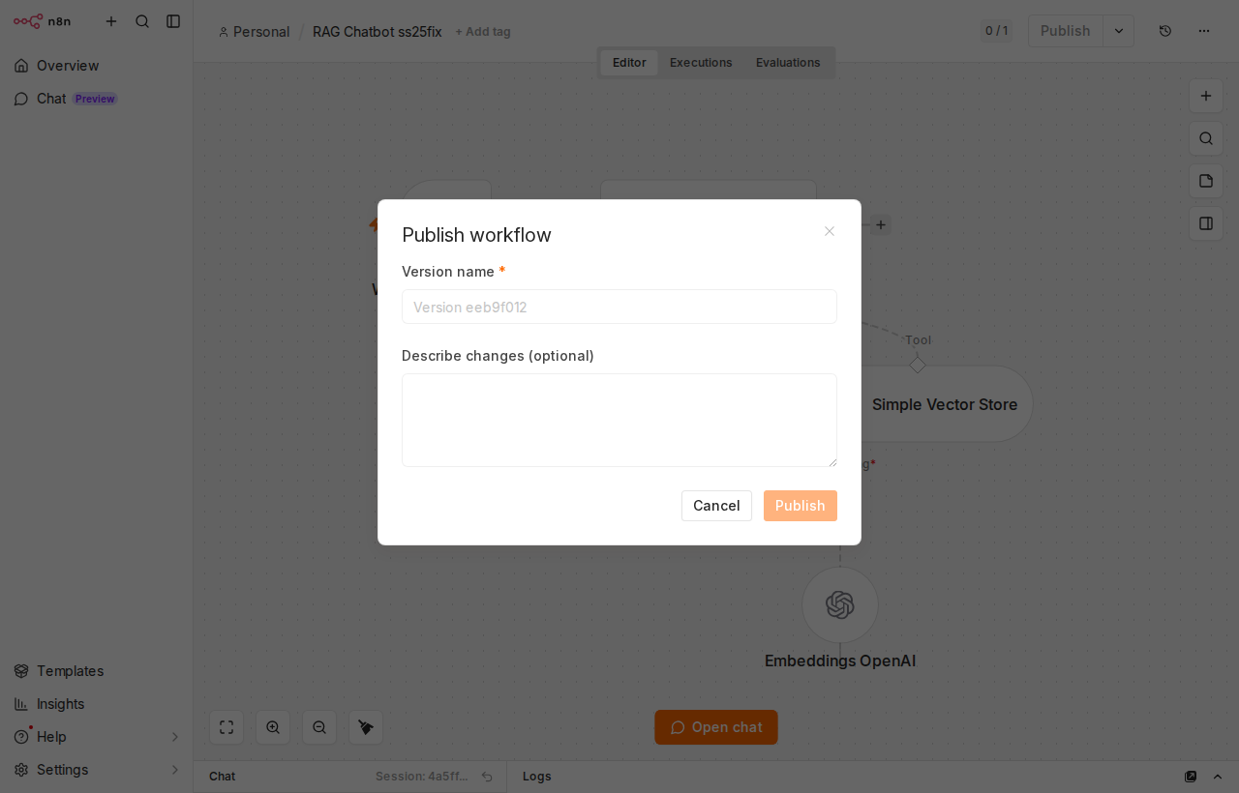
Task: Click the canvas search nodes icon
Action: coord(1206,138)
